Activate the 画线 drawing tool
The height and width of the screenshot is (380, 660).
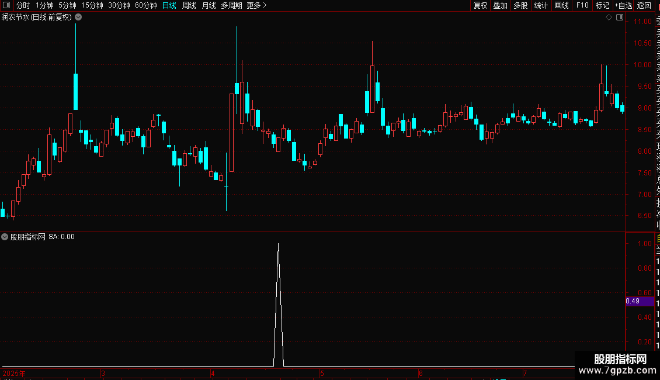561,5
